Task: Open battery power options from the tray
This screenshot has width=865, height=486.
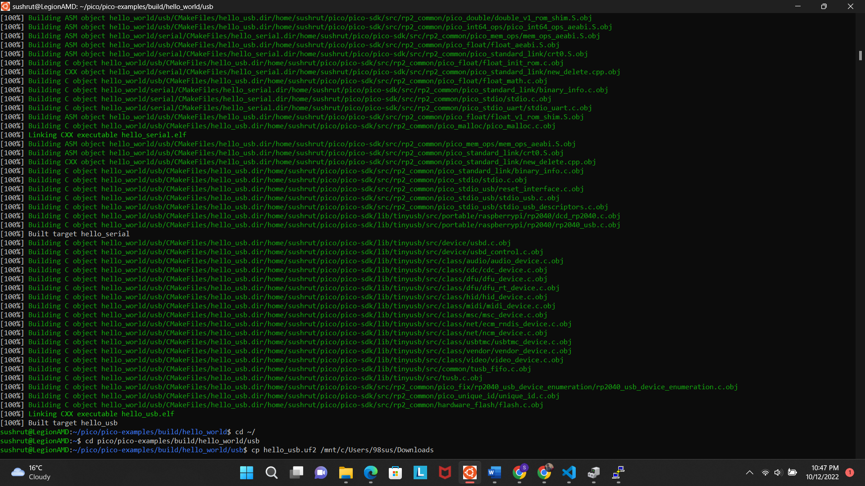Action: click(x=792, y=472)
